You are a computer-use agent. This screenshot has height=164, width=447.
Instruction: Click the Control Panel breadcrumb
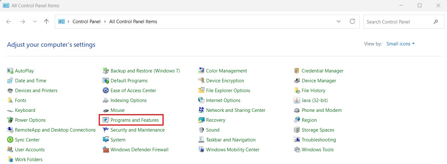[87, 22]
